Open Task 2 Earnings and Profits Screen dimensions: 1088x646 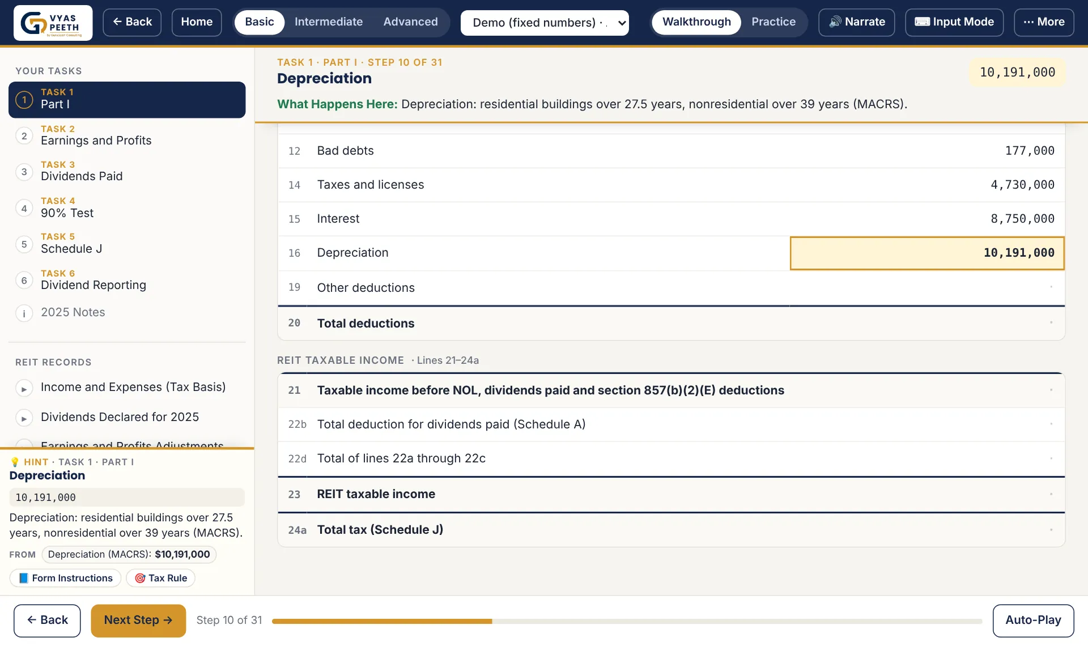(x=127, y=136)
